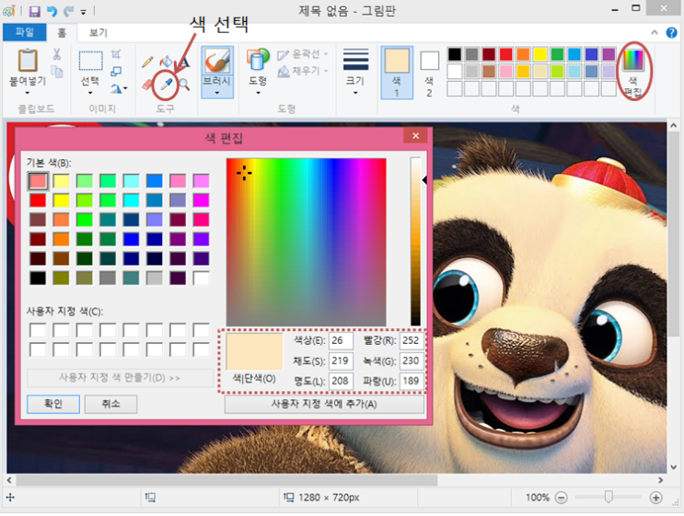Click Add to custom colors button
This screenshot has height=516, width=684.
pos(324,404)
